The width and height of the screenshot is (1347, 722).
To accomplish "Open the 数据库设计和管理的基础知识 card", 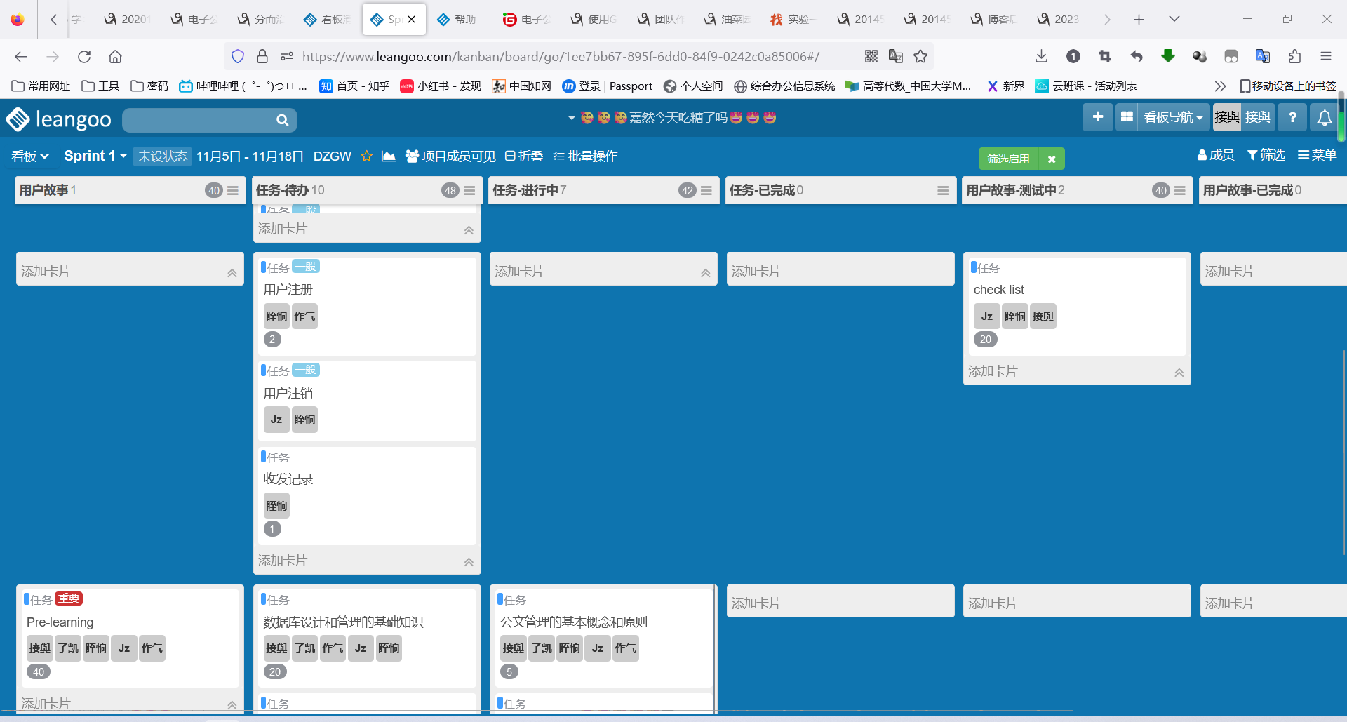I will click(x=367, y=639).
